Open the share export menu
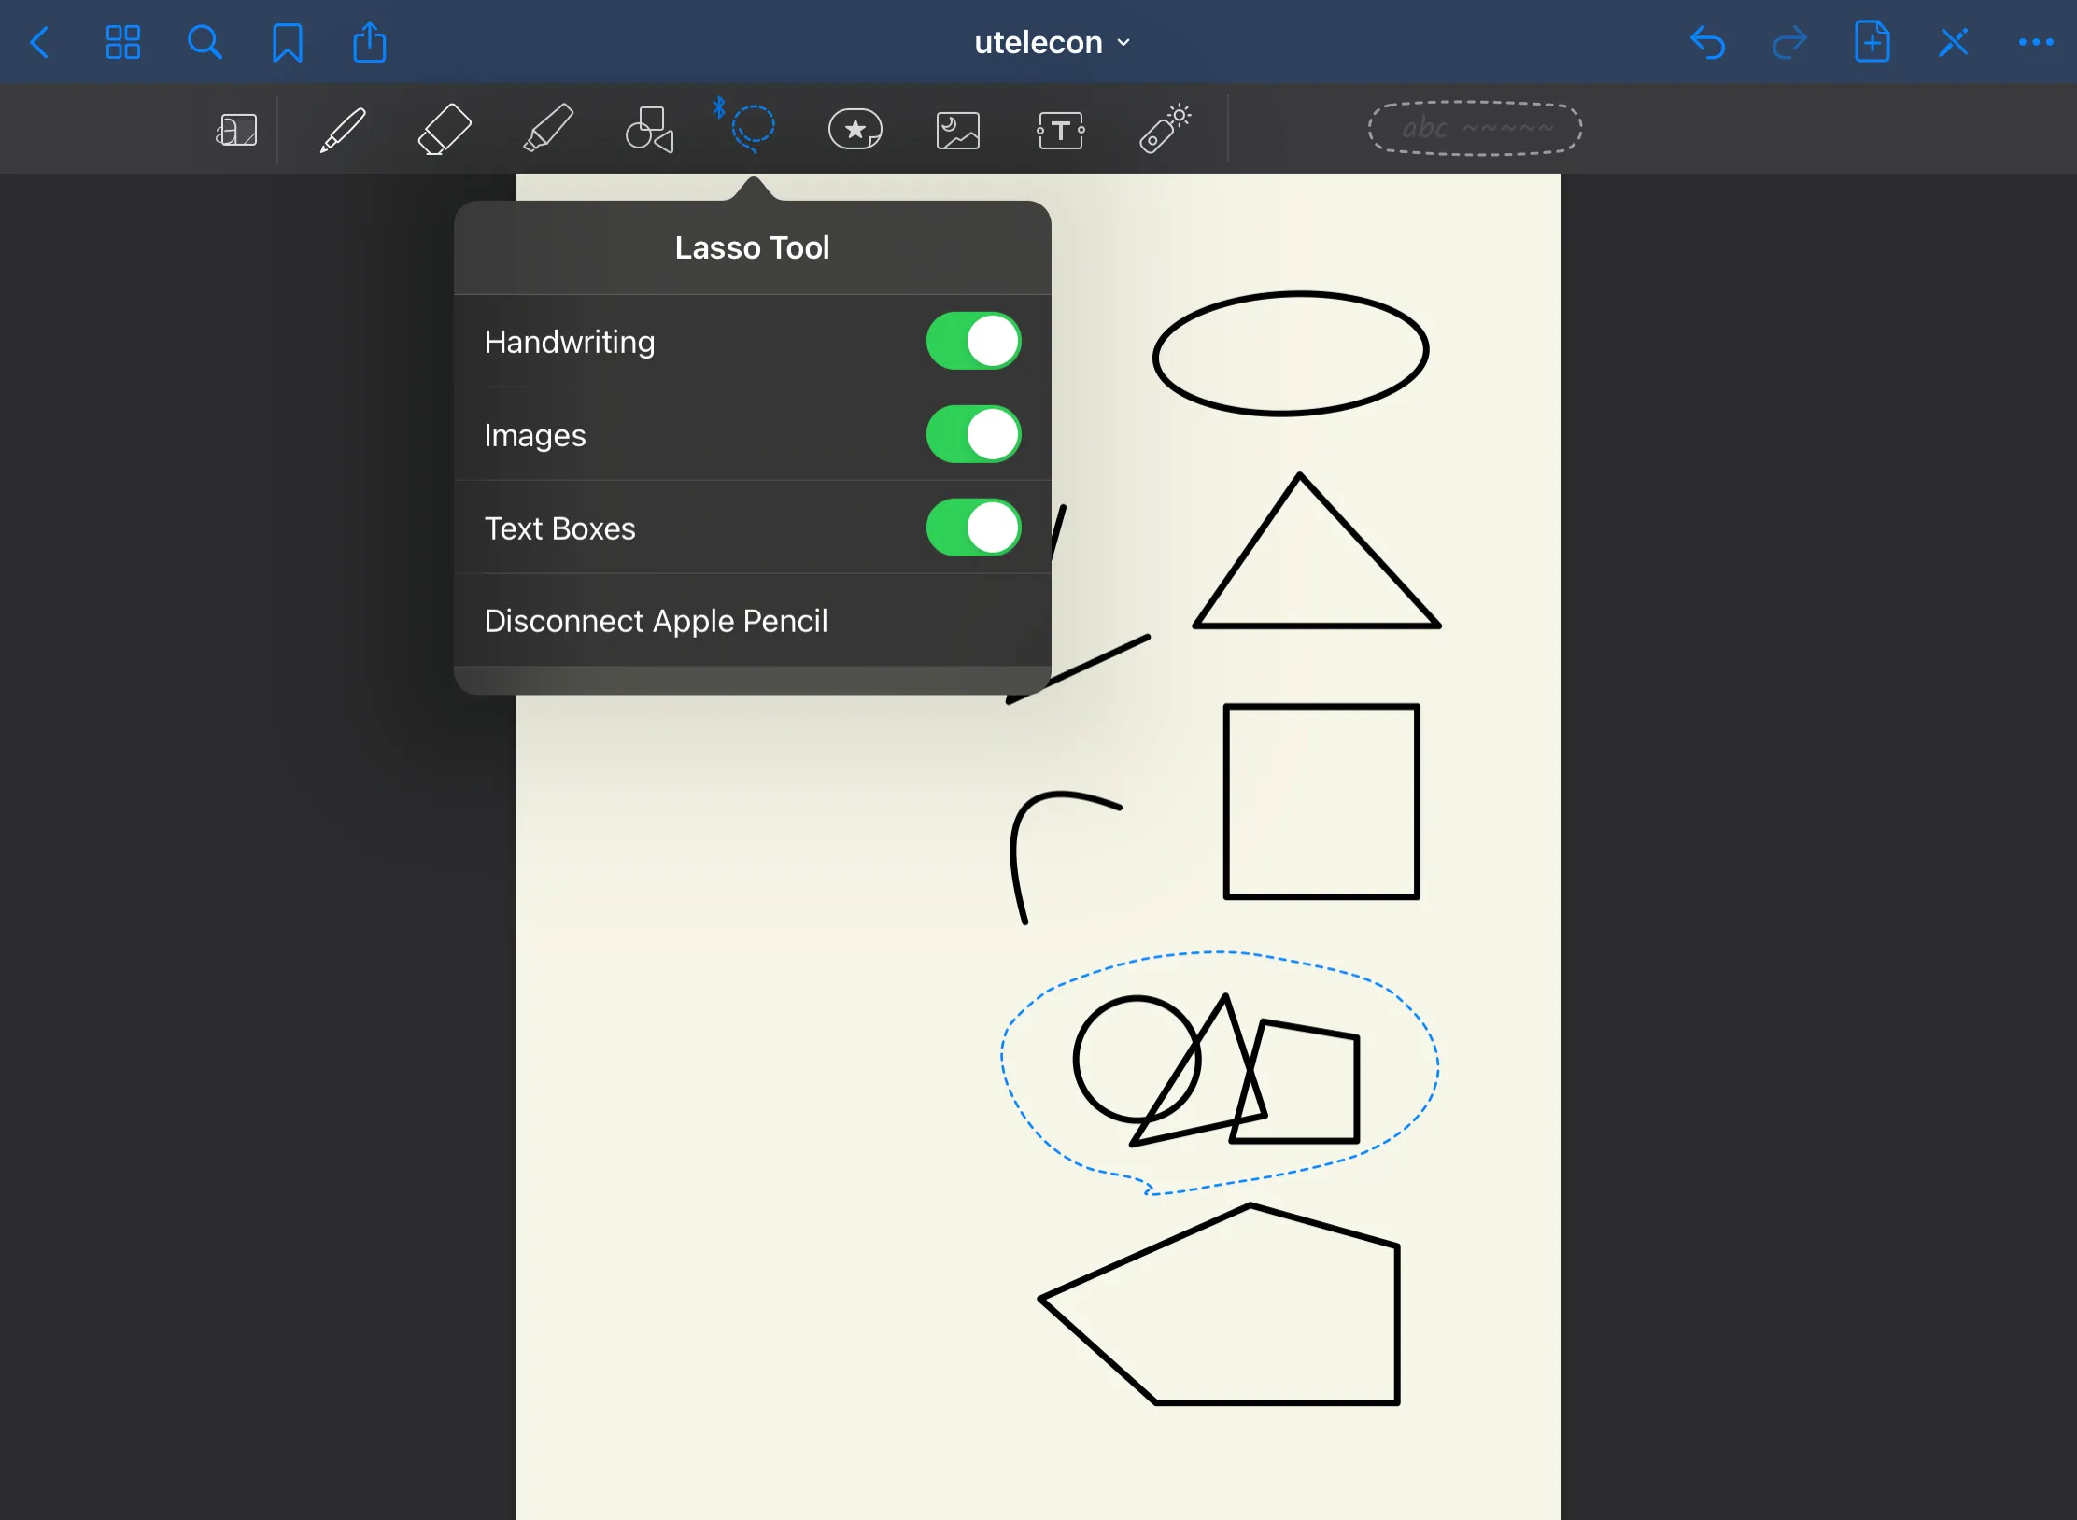 pos(369,43)
